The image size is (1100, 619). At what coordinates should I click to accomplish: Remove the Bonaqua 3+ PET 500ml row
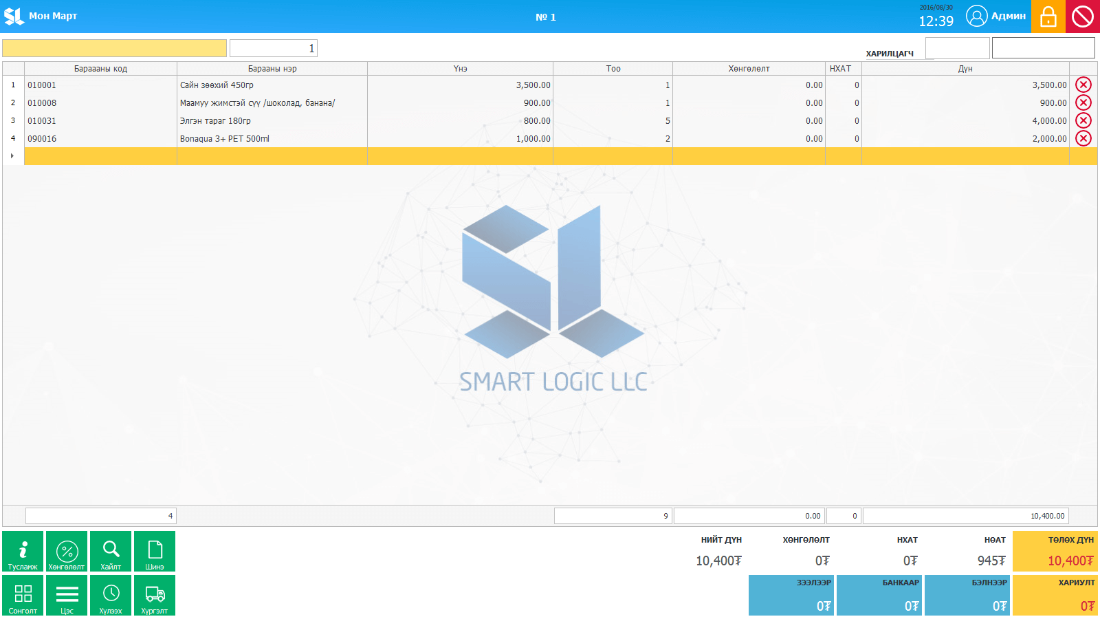pos(1083,138)
